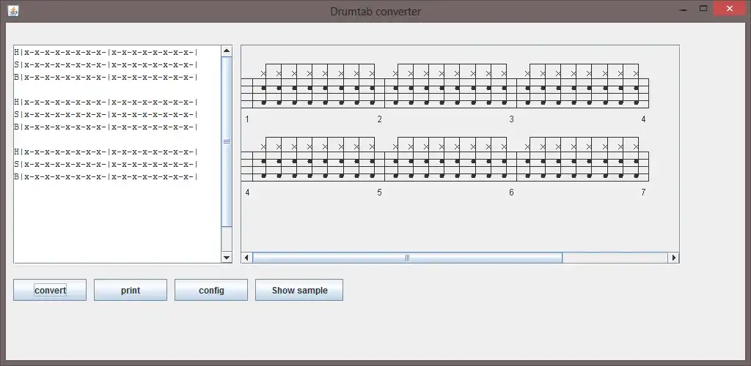Click measure number 6 in the second row
The image size is (751, 366).
pos(511,193)
